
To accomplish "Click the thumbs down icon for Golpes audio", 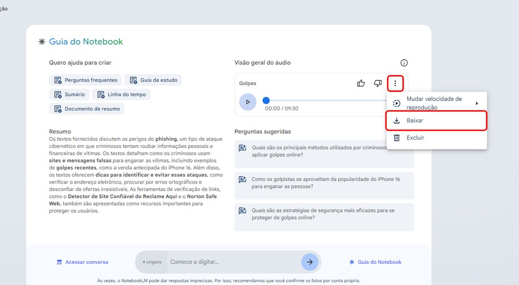I will pos(378,83).
